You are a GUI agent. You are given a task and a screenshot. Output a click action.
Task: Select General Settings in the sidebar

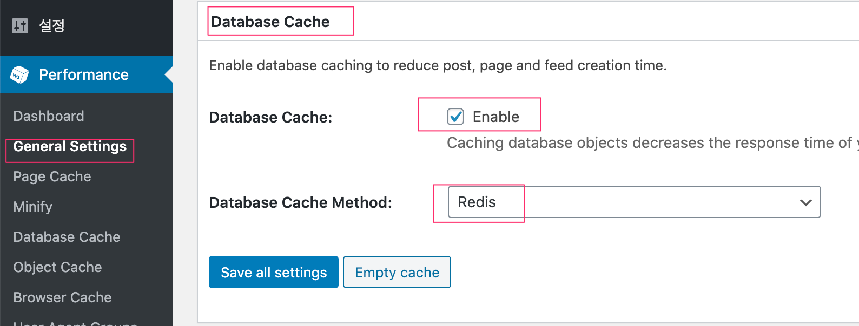coord(70,147)
